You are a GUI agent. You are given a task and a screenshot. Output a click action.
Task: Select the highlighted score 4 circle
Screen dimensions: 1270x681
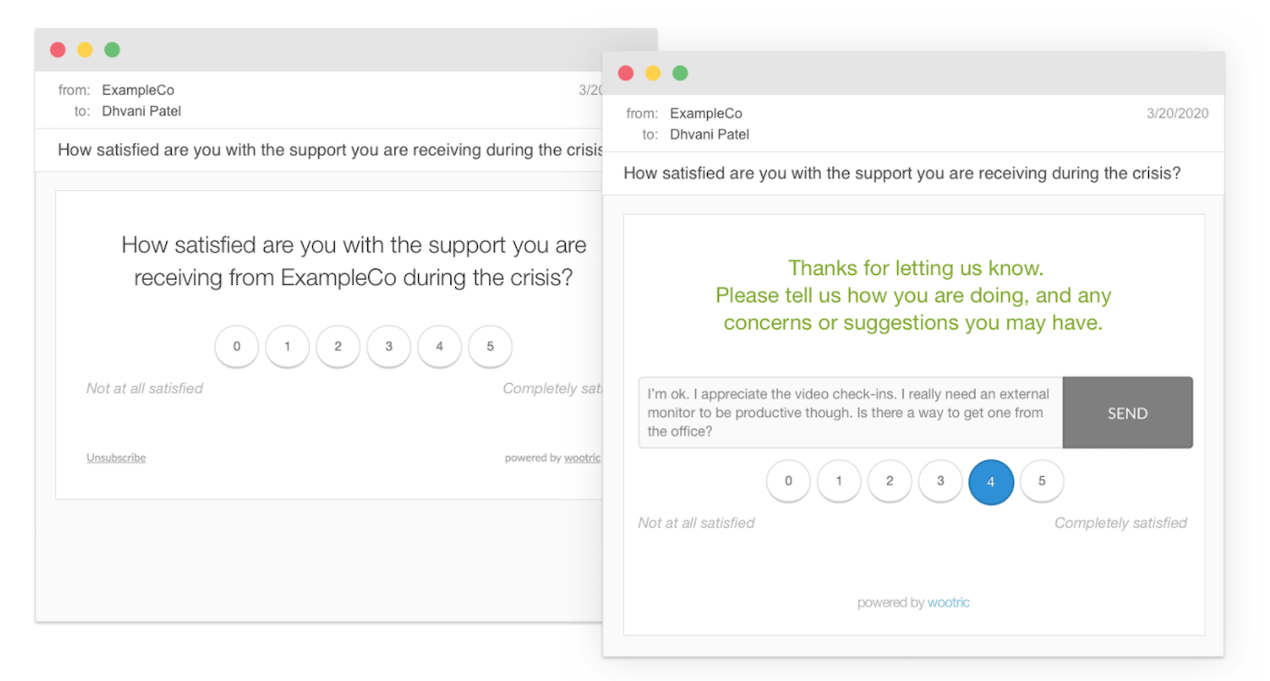click(x=991, y=482)
